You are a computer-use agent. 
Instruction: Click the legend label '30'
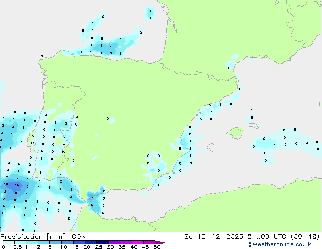(x=110, y=247)
